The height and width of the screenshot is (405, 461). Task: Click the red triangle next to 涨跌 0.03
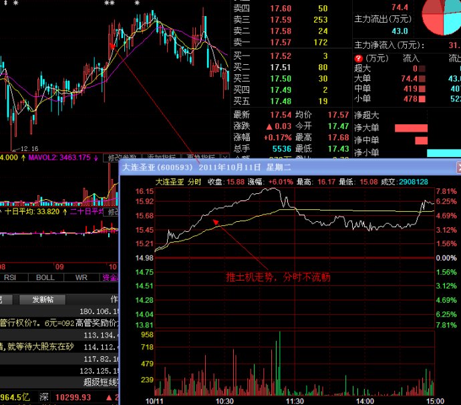[x=269, y=127]
